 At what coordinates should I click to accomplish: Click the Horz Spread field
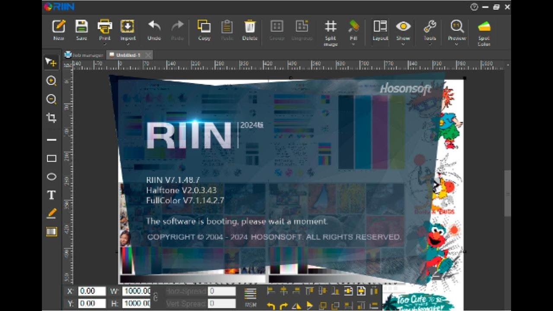point(222,291)
